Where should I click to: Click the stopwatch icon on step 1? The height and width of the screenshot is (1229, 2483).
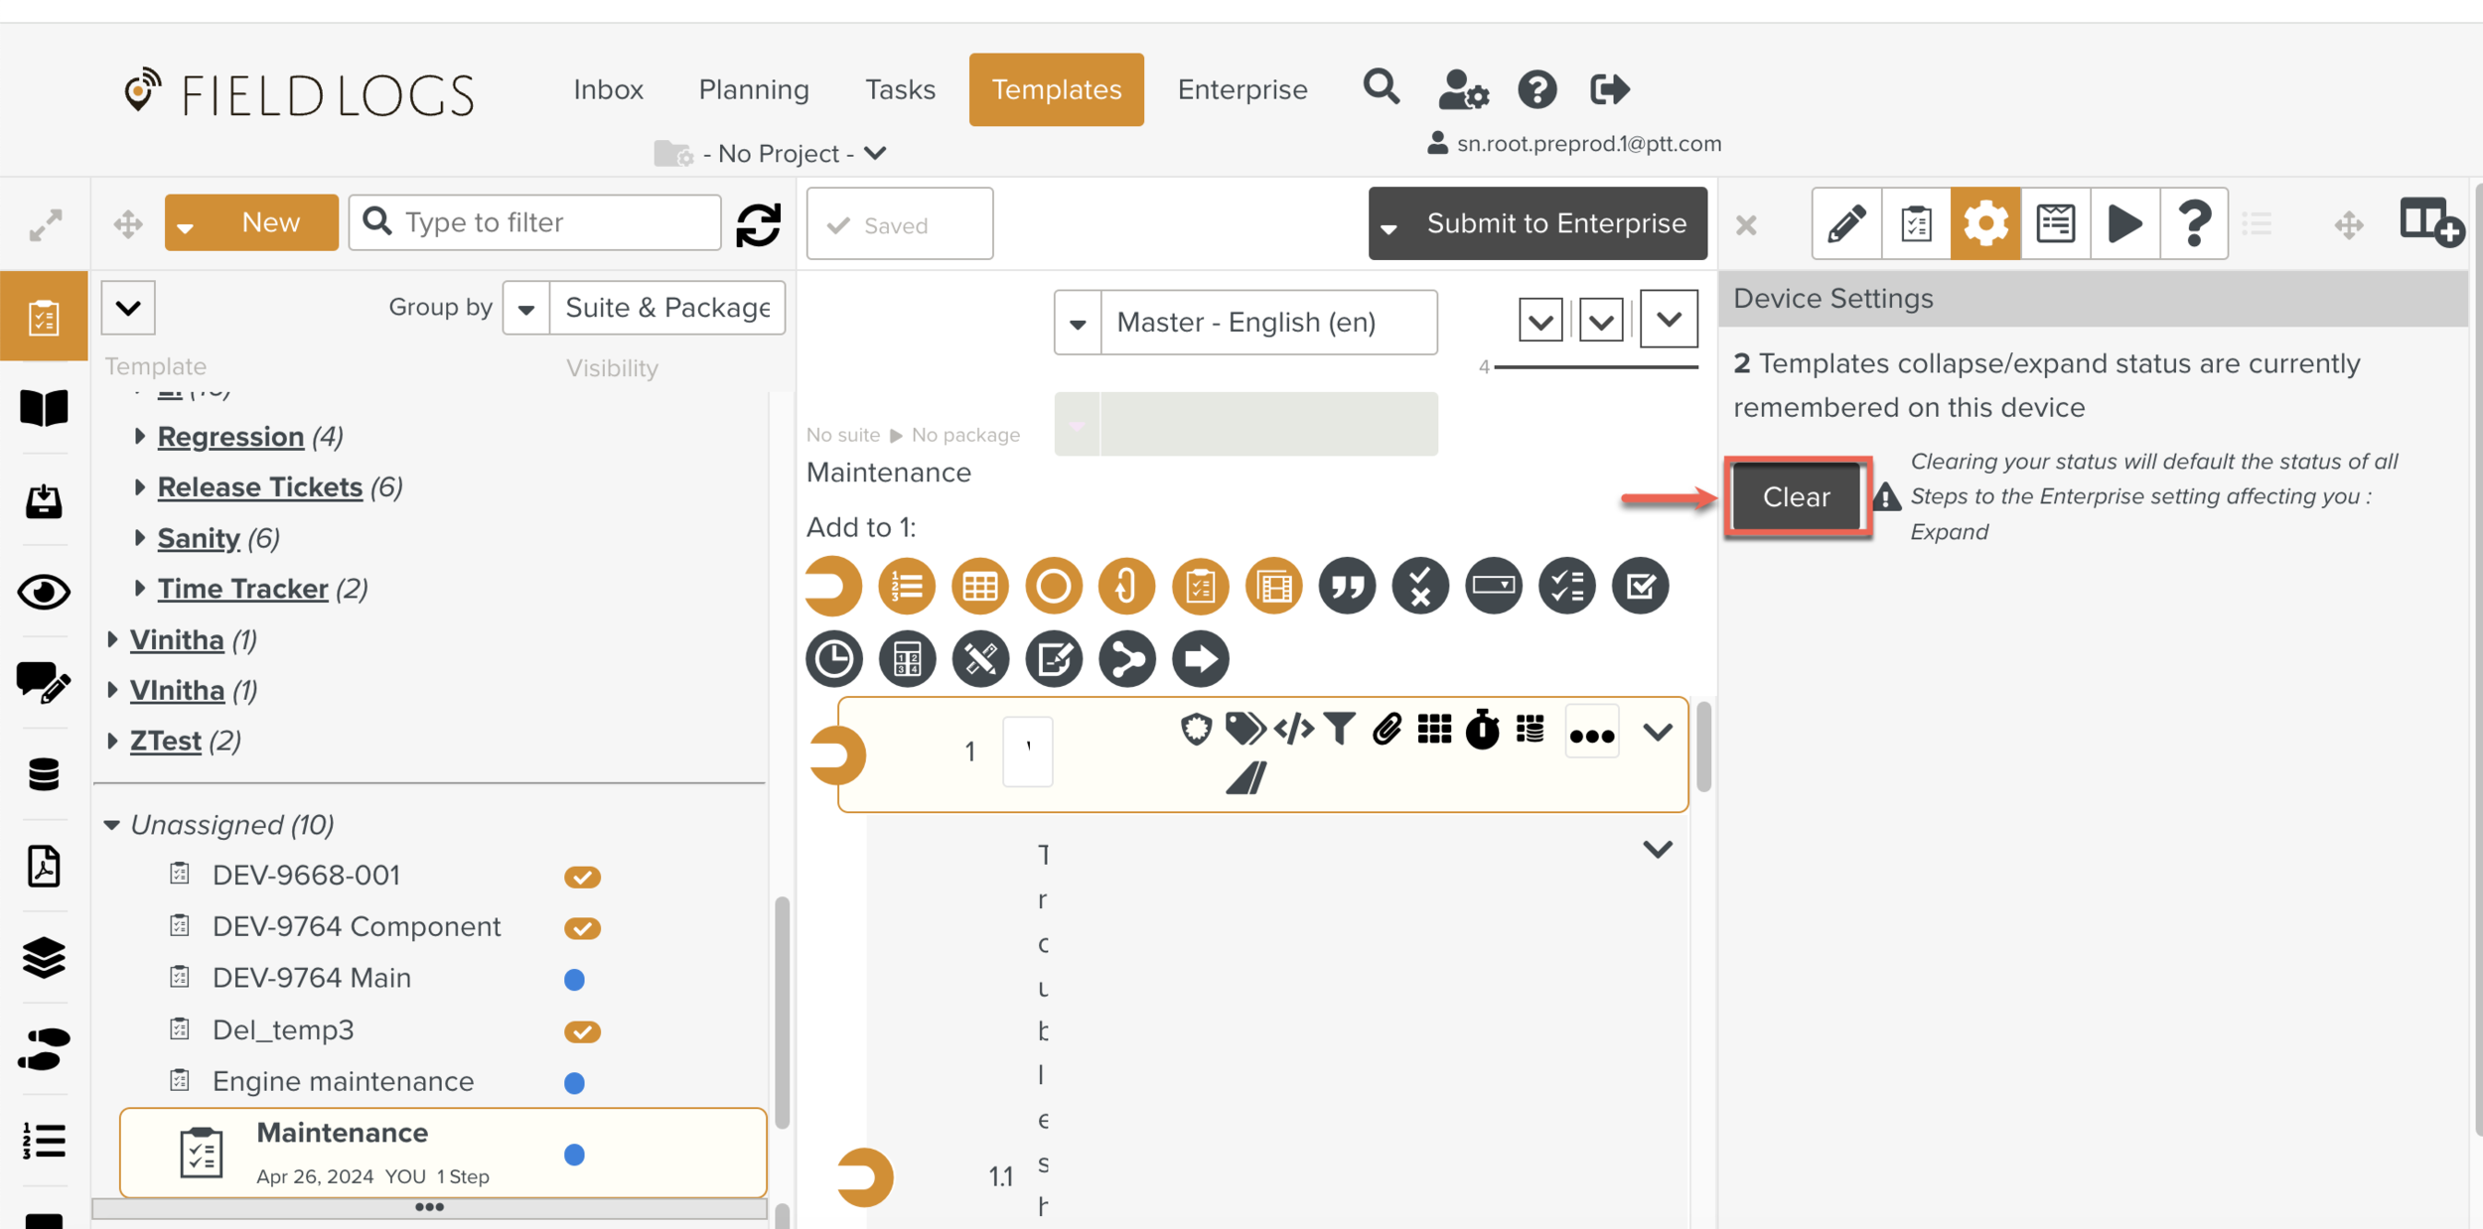click(1482, 731)
